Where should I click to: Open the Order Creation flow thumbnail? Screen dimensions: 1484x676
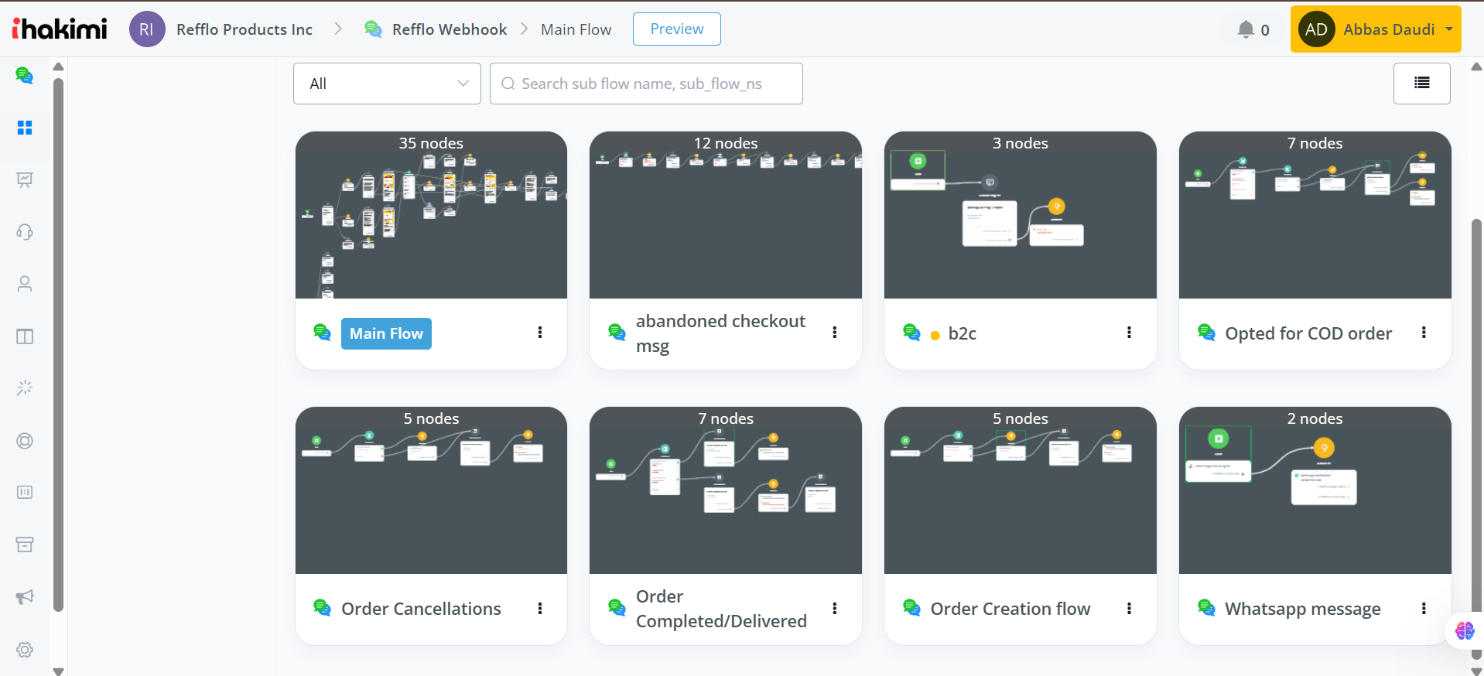click(1020, 490)
